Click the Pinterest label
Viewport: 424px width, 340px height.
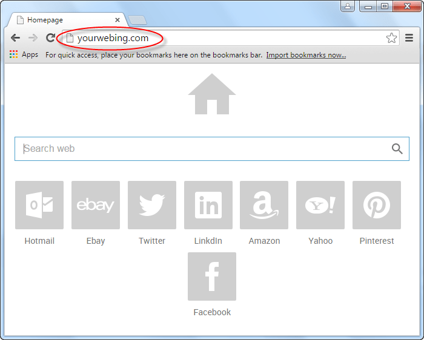click(x=377, y=241)
